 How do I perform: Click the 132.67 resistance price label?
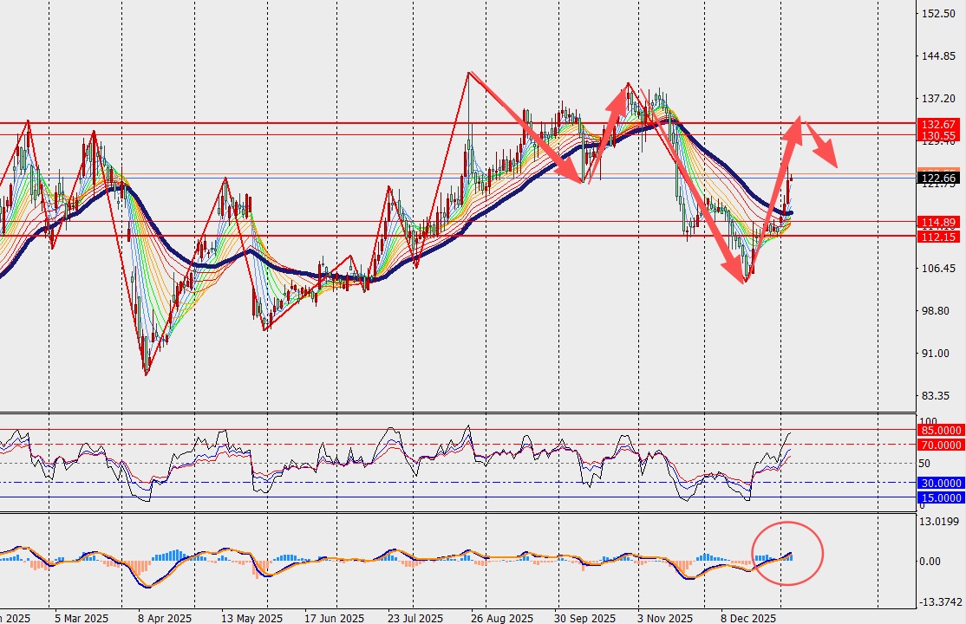[937, 125]
